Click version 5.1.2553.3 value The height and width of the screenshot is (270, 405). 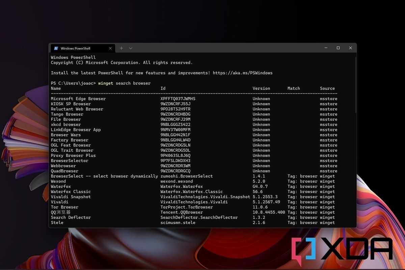point(265,197)
